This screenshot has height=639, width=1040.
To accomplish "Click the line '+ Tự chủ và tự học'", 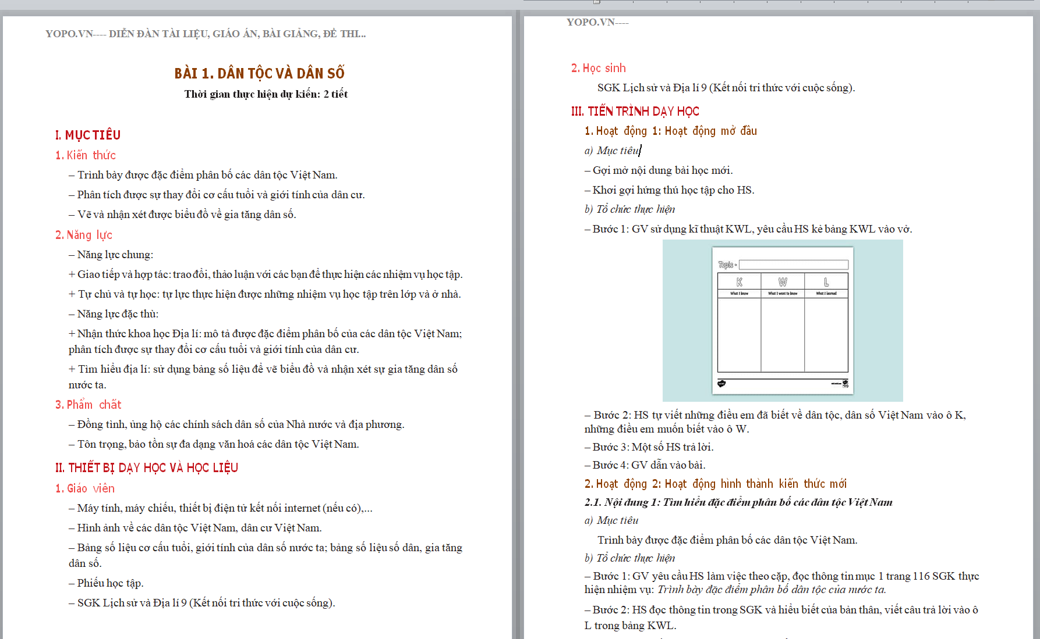I will point(265,294).
